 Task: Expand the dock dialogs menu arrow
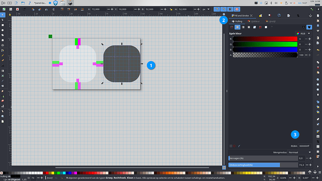[310, 15]
